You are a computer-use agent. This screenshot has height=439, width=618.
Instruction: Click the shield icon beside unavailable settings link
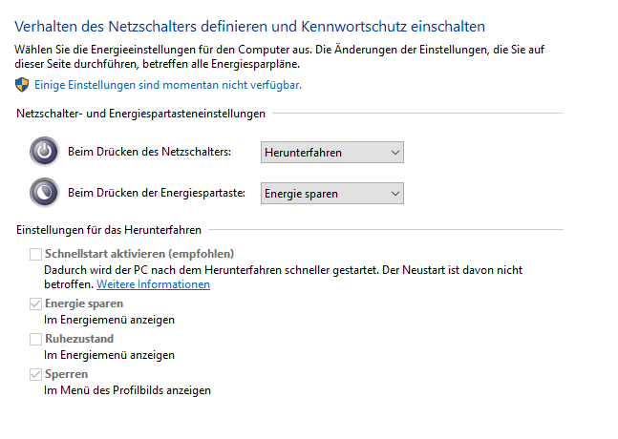click(22, 85)
